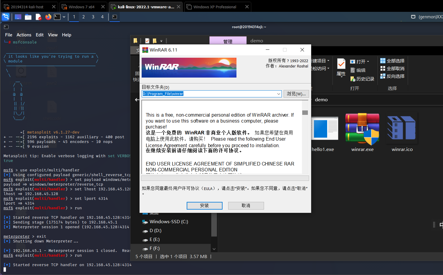
Task: Launch Firefox from the Kali panel
Action: [48, 17]
